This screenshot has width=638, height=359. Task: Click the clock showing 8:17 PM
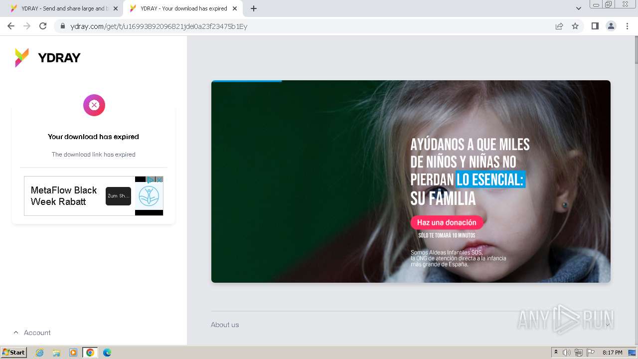tap(612, 353)
